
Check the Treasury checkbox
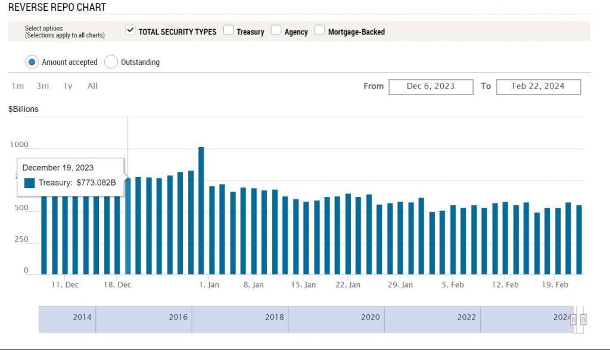click(x=229, y=31)
